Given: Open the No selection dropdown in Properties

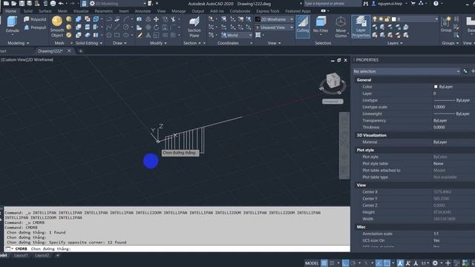Looking at the screenshot, I should tap(406, 71).
